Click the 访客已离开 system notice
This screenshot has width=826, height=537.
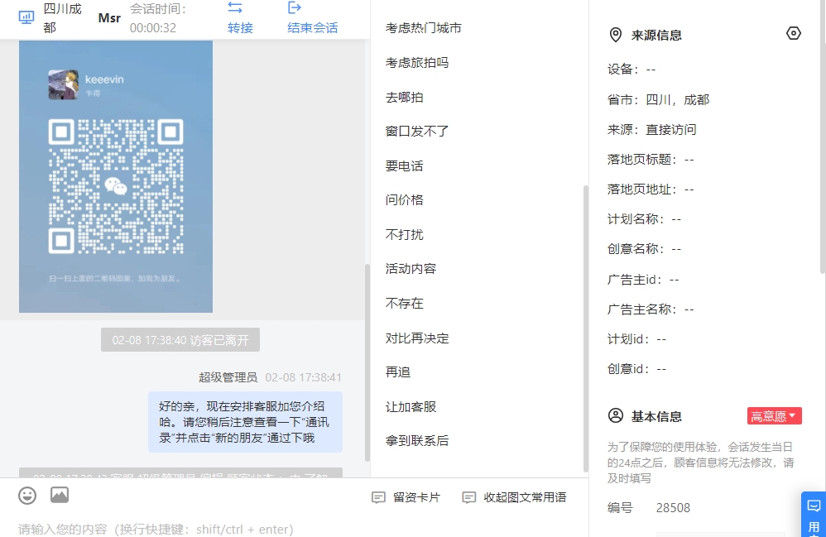[x=180, y=340]
